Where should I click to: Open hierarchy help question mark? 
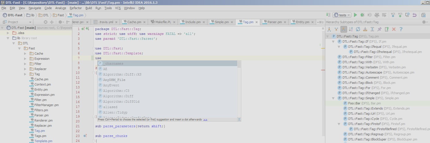[401, 29]
